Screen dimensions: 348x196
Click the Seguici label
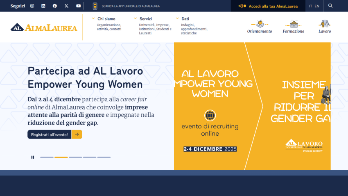[x=18, y=6]
